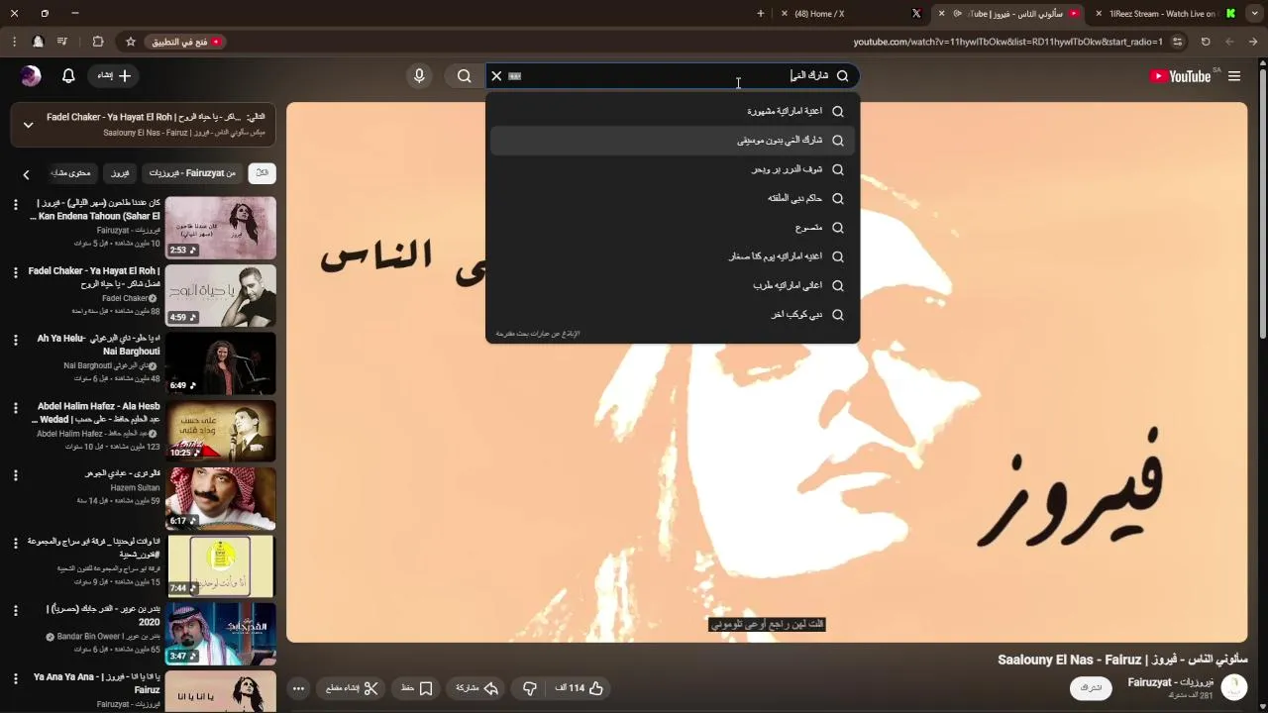Click the 'فتح في التطبيق' open-in-app button
Image resolution: width=1268 pixels, height=713 pixels.
pos(185,42)
